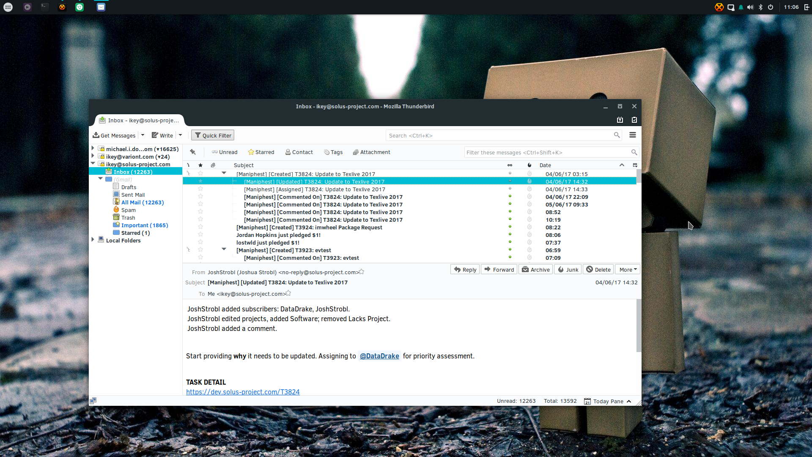Click the volume icon in system tray
The width and height of the screenshot is (812, 457).
[750, 7]
